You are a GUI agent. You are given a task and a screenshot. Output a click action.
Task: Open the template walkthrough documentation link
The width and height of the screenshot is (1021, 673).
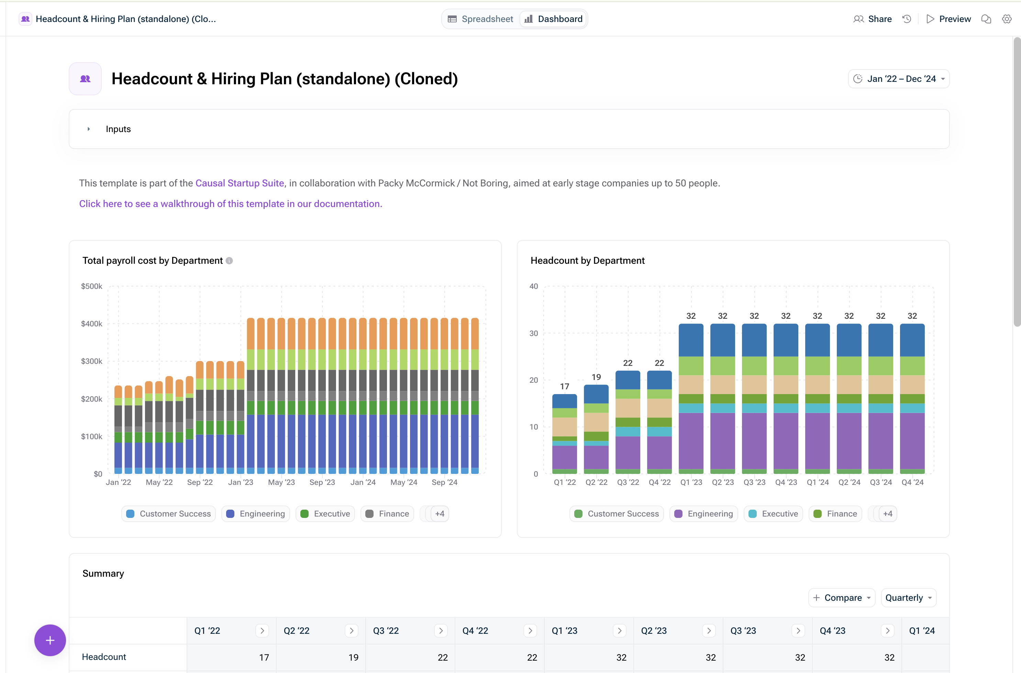pyautogui.click(x=230, y=204)
